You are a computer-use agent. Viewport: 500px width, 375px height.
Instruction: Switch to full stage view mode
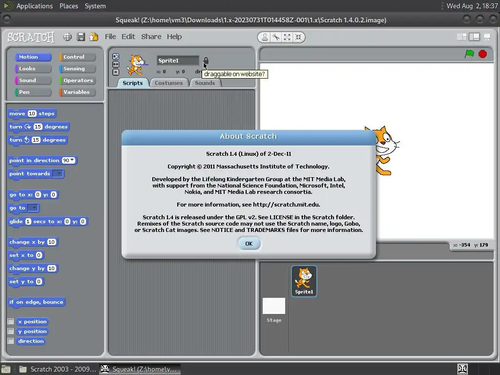(x=474, y=37)
